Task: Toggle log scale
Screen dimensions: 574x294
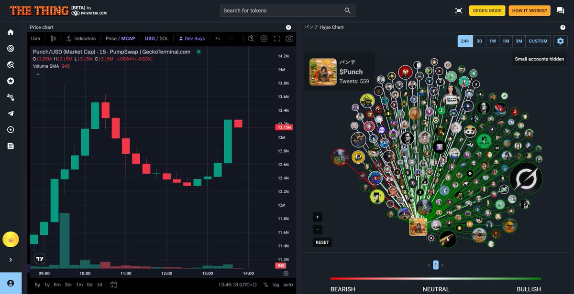Action: tap(276, 285)
